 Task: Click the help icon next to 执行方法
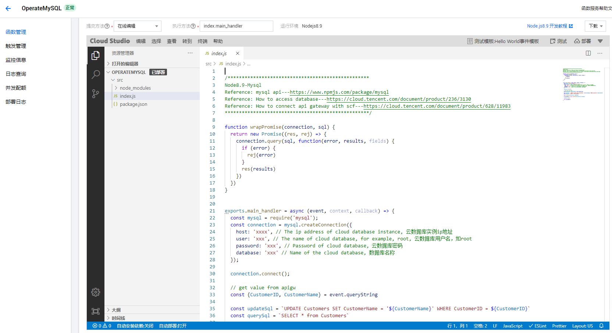193,26
